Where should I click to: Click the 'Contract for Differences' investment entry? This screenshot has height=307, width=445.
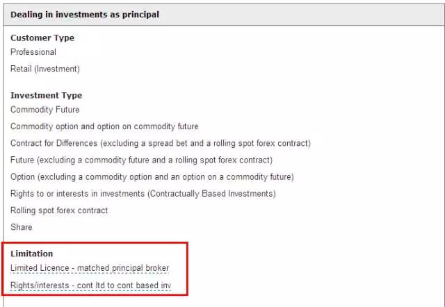click(161, 143)
